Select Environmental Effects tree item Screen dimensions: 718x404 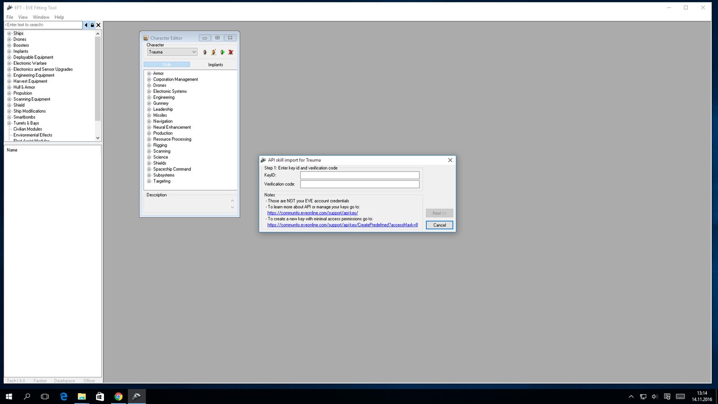33,135
